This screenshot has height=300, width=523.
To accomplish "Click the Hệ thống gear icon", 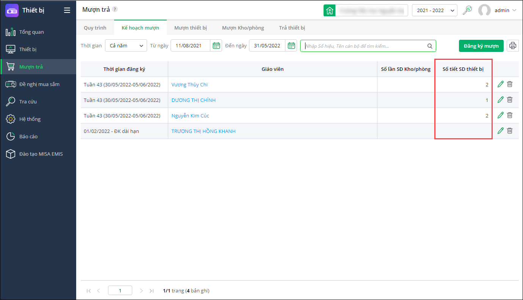I will point(11,119).
